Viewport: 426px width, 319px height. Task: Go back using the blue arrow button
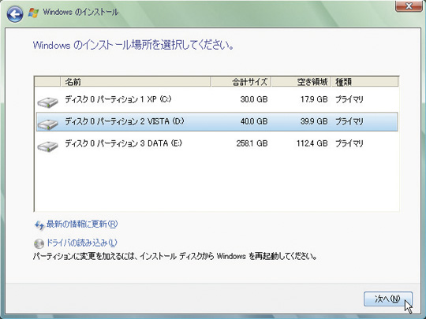point(15,14)
